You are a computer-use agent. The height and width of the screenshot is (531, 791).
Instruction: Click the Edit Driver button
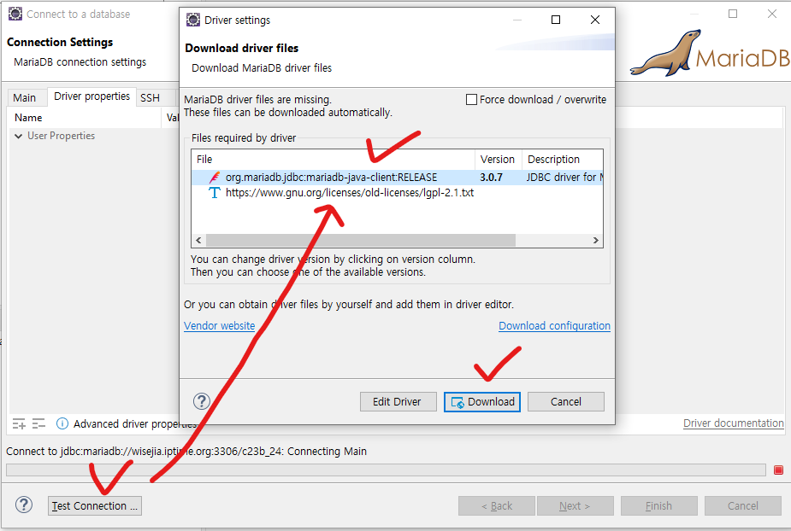(x=398, y=401)
